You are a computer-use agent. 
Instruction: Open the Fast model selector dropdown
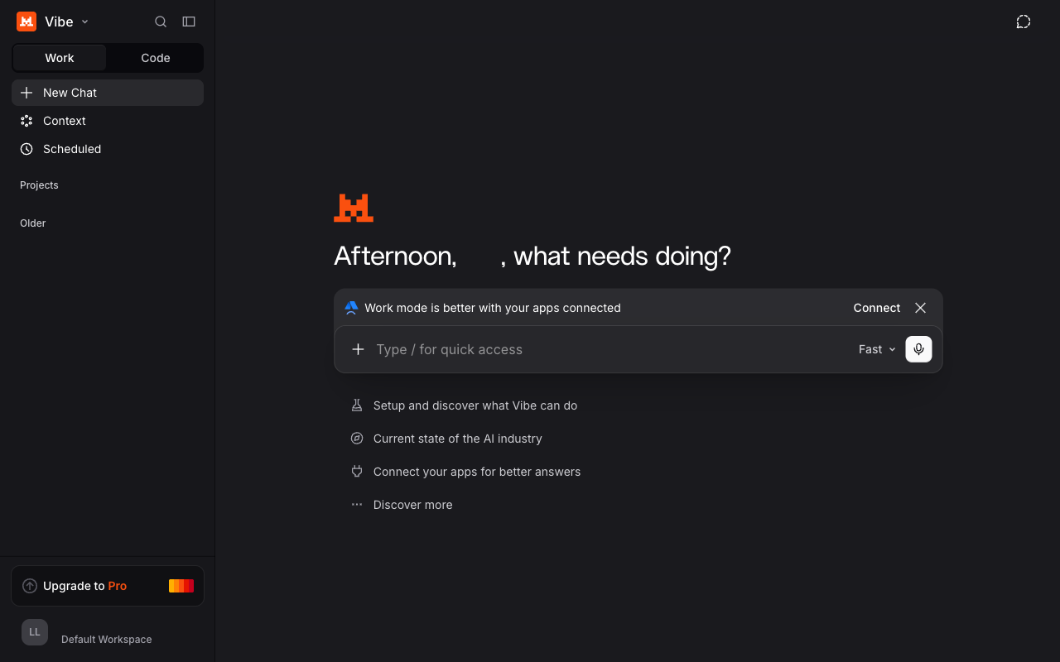pyautogui.click(x=877, y=349)
